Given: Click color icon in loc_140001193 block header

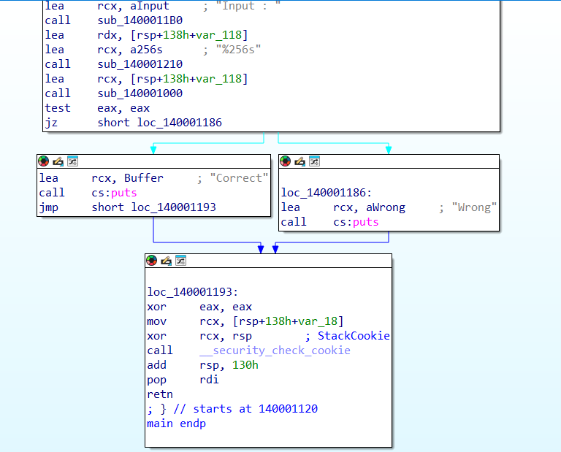Looking at the screenshot, I should coord(152,261).
